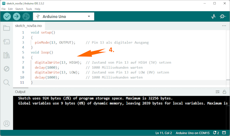The image size is (230, 136).
Task: Select the sketch_nov8a.ino tab
Action: (28, 26)
